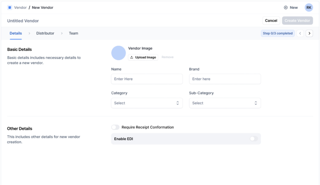Click the plus New icon in header

(286, 8)
